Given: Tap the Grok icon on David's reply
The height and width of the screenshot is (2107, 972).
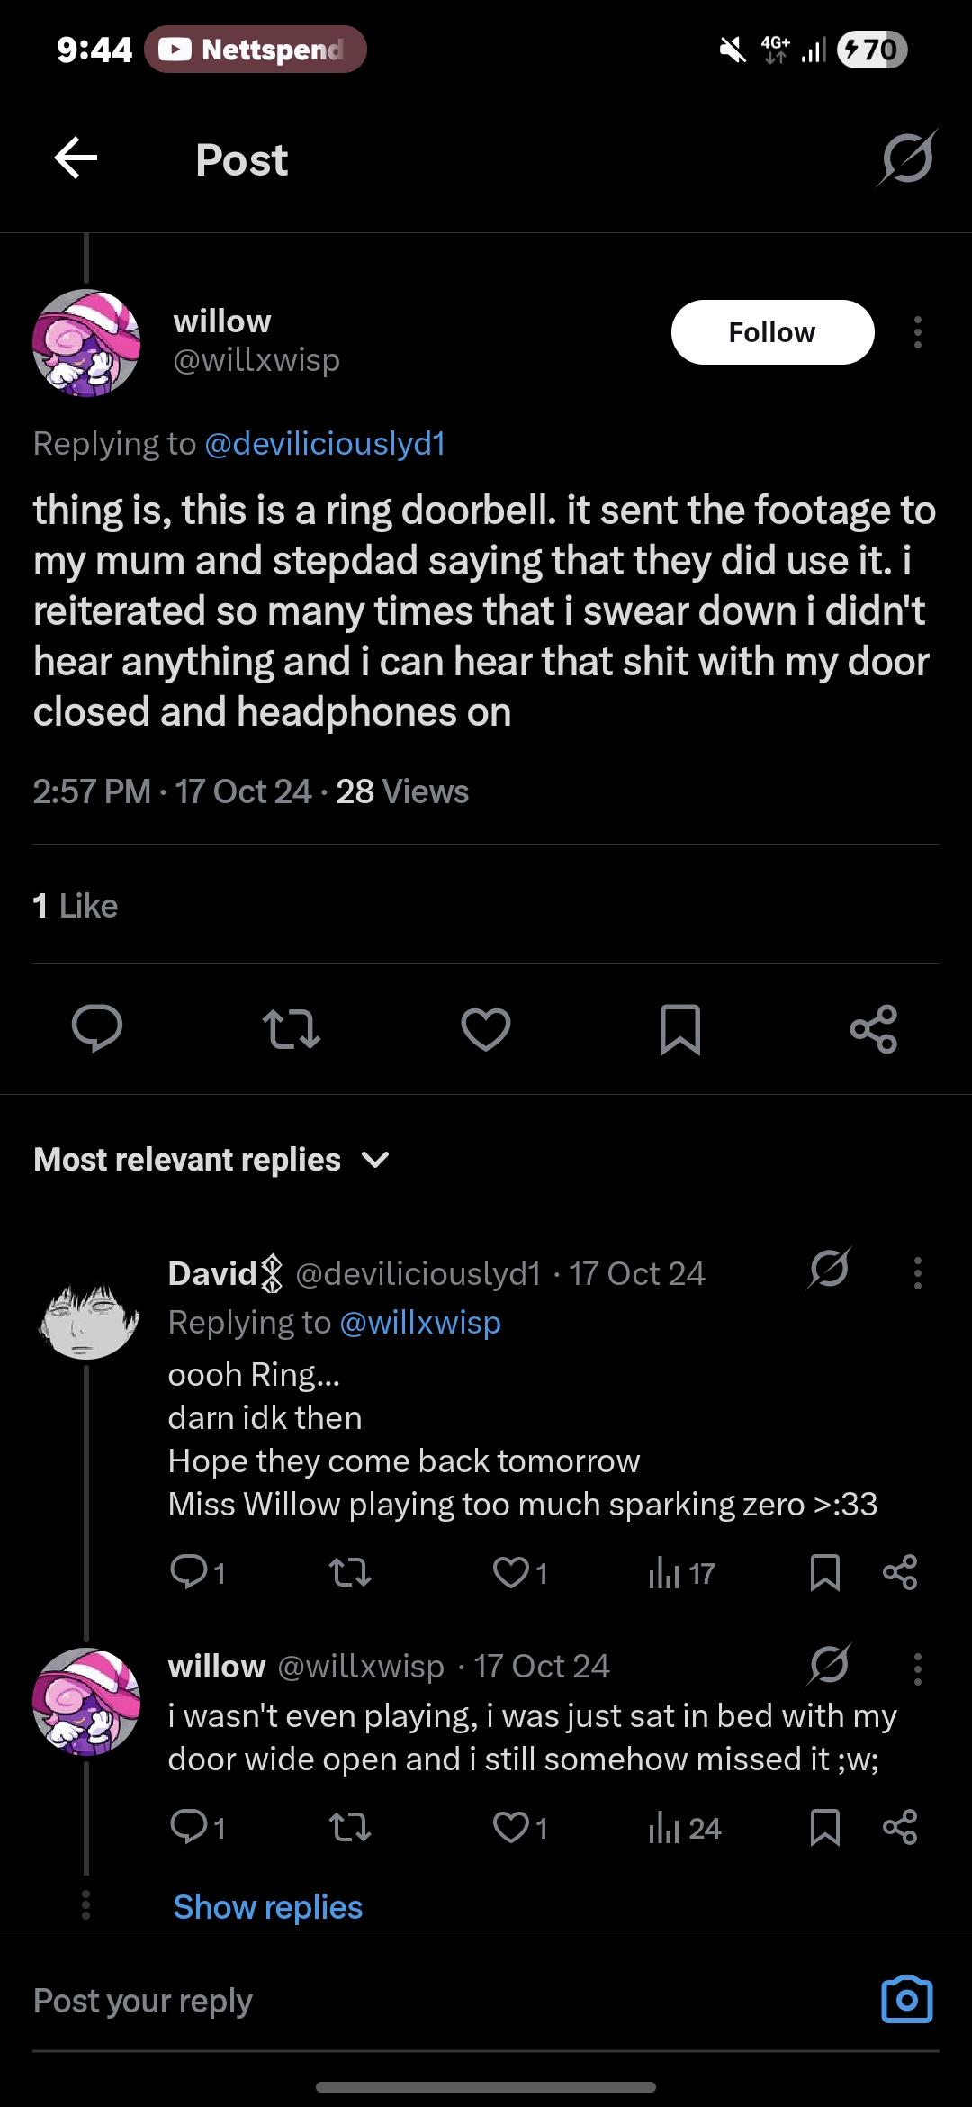Looking at the screenshot, I should tap(829, 1270).
